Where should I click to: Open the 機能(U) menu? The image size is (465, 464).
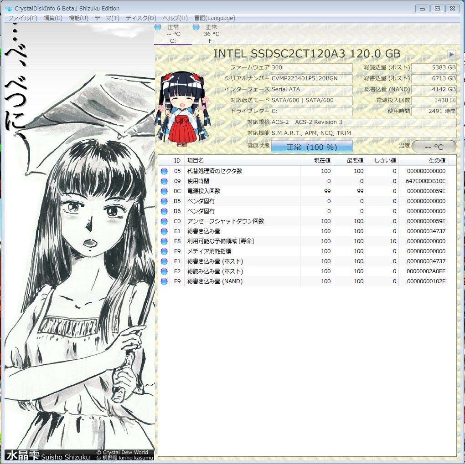click(78, 18)
